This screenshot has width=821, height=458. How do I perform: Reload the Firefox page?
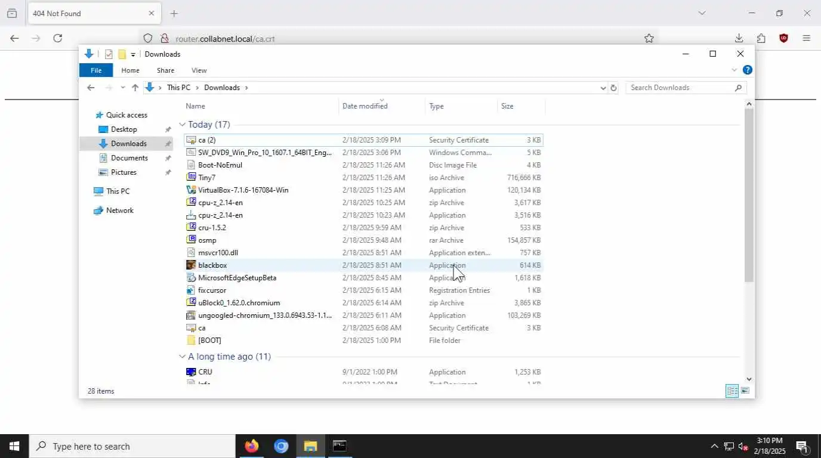coord(58,38)
